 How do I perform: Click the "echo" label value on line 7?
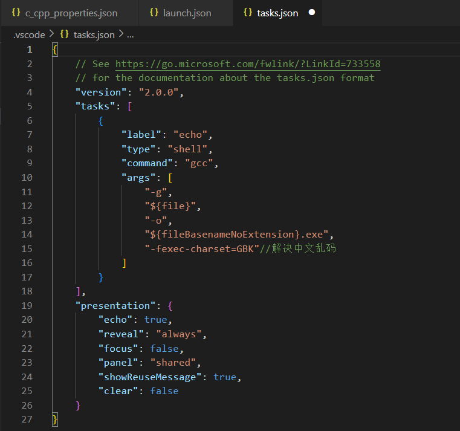tap(190, 135)
